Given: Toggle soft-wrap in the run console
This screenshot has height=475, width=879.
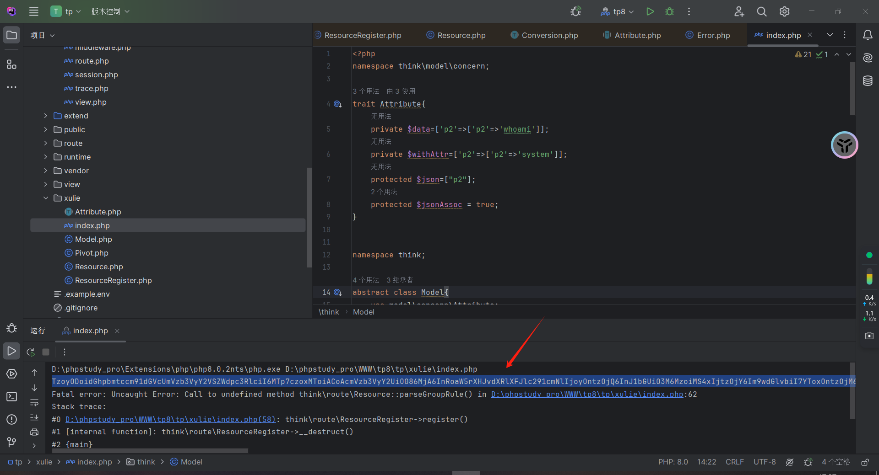Looking at the screenshot, I should [34, 403].
